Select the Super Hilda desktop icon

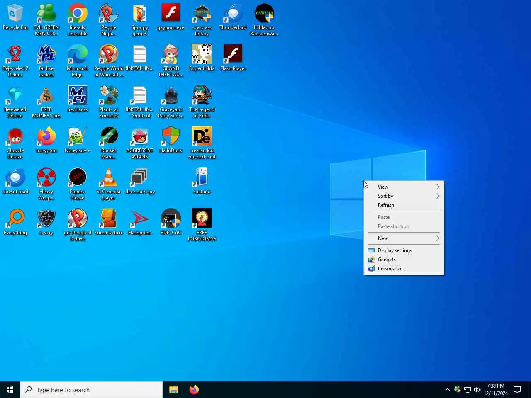(202, 58)
